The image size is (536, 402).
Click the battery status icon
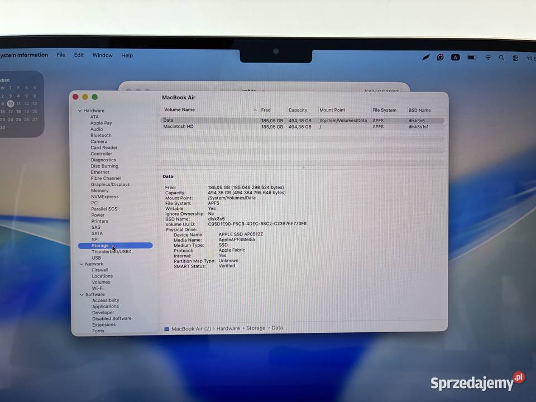tap(472, 58)
